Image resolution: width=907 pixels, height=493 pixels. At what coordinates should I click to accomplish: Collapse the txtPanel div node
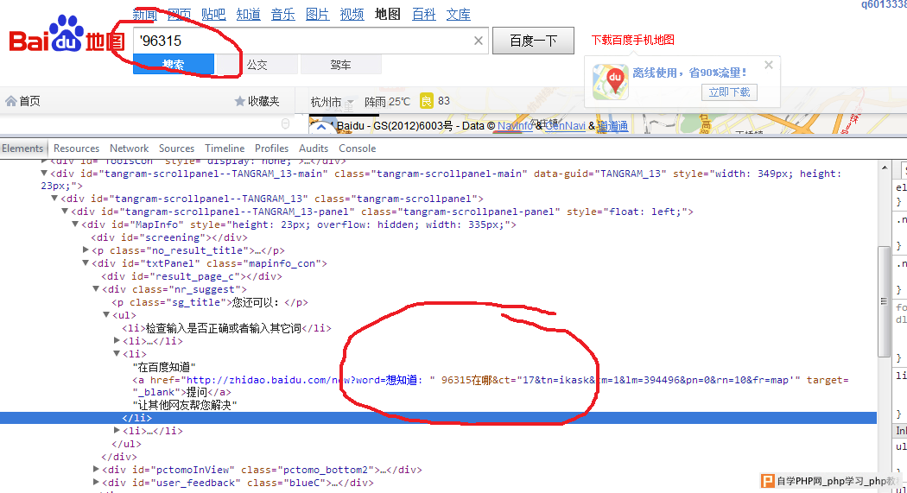pyautogui.click(x=86, y=263)
